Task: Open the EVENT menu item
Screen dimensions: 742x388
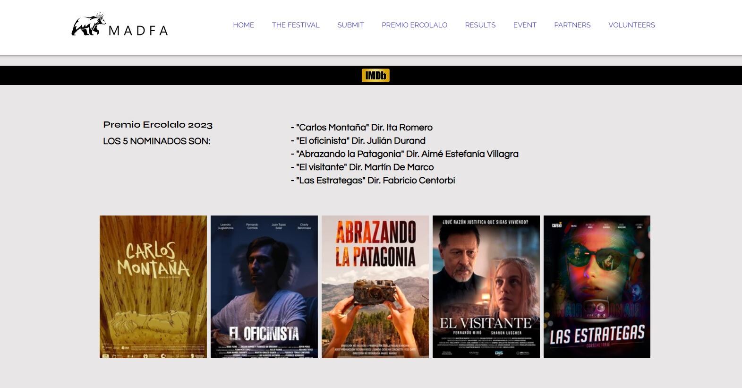Action: point(525,25)
